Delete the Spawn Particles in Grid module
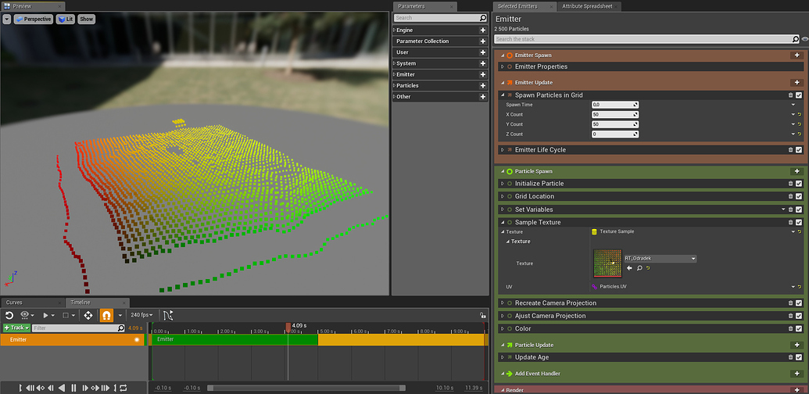Image resolution: width=809 pixels, height=394 pixels. pyautogui.click(x=790, y=95)
